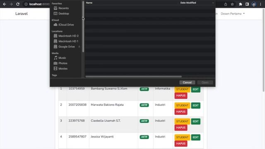Click the number 103754959
This screenshot has height=149, width=265.
coord(76,89)
